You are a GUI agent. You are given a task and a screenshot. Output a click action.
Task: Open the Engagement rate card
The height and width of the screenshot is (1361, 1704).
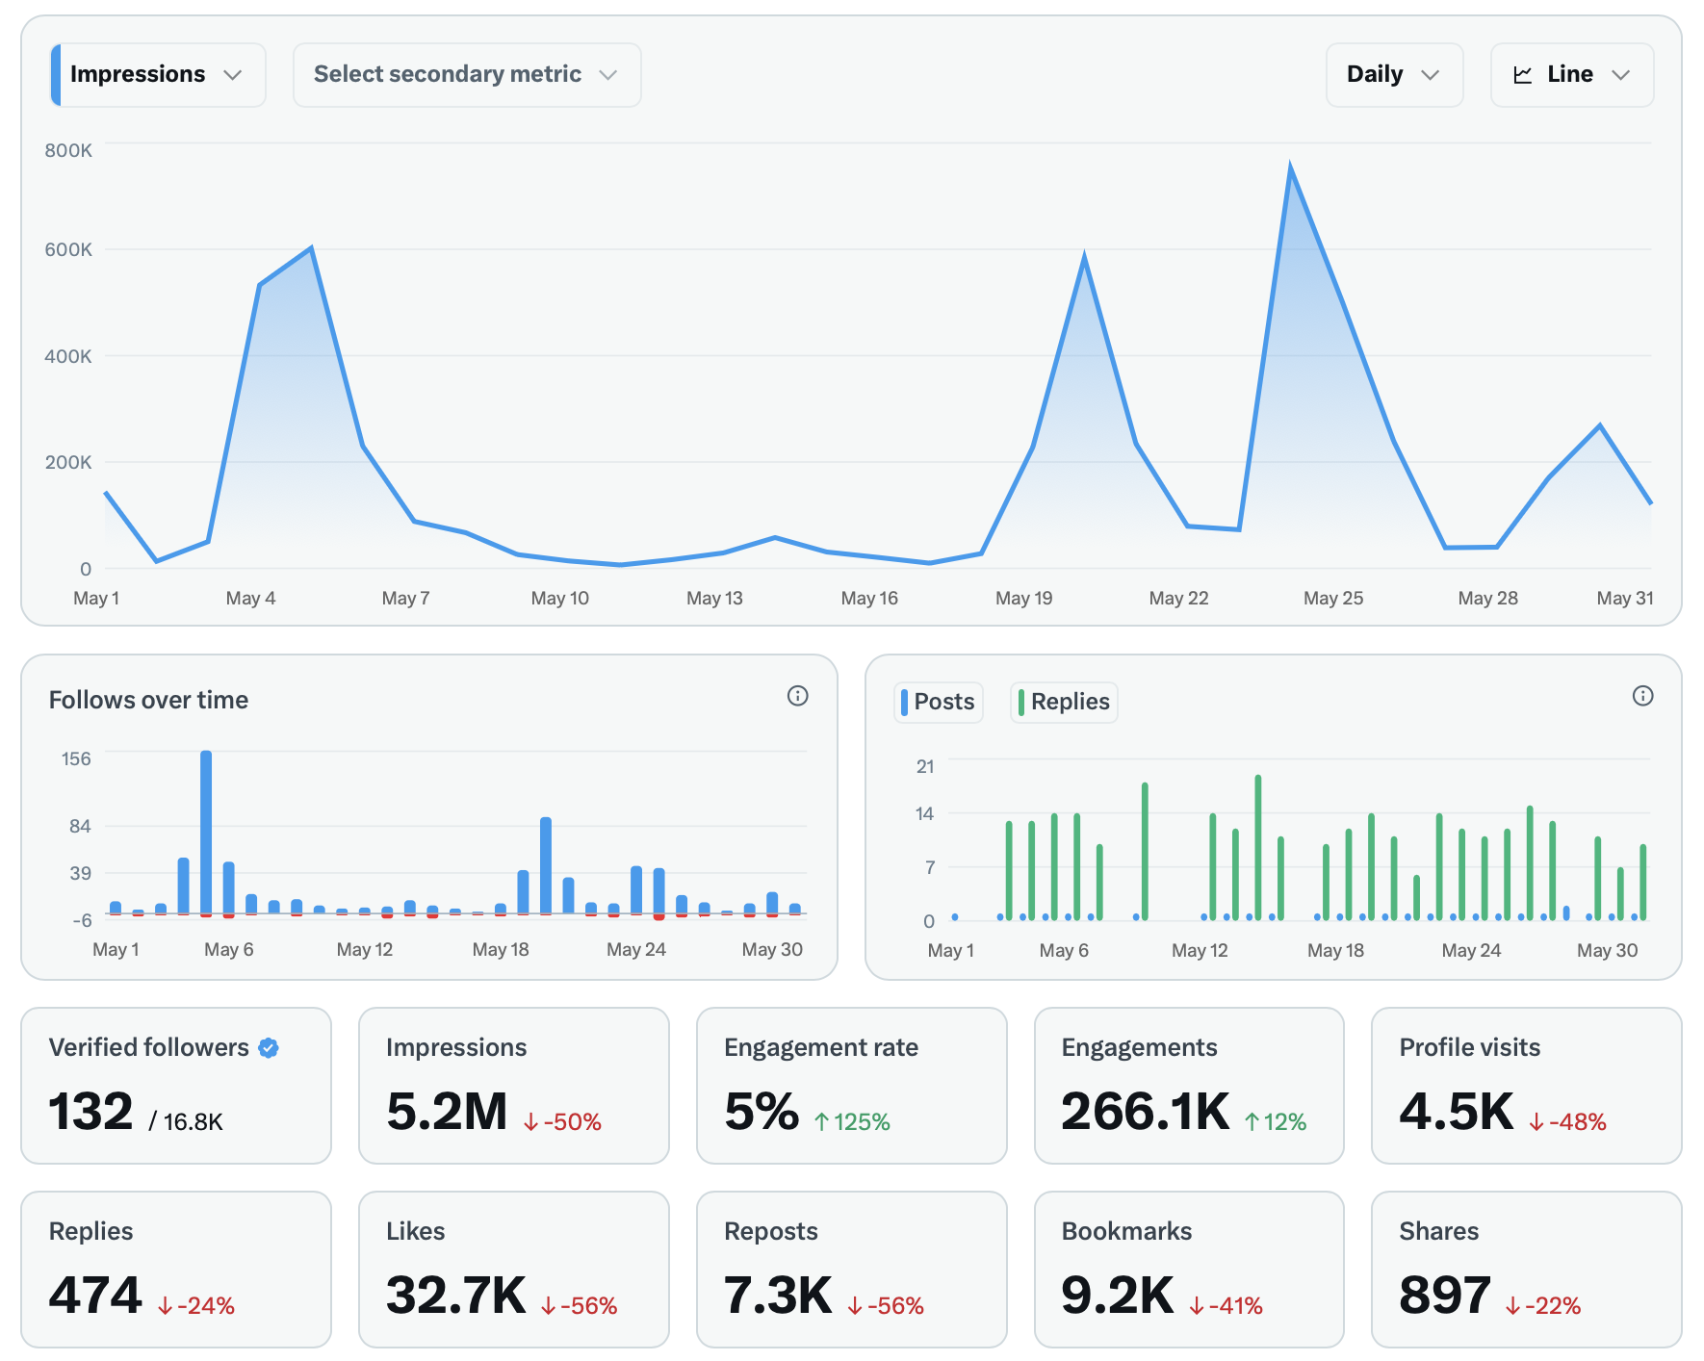(x=851, y=1086)
